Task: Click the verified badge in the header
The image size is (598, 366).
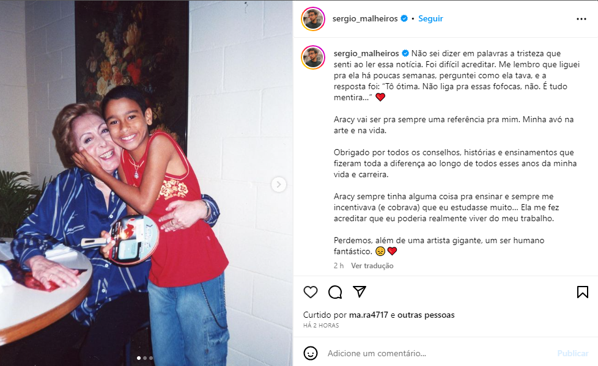Action: [404, 18]
